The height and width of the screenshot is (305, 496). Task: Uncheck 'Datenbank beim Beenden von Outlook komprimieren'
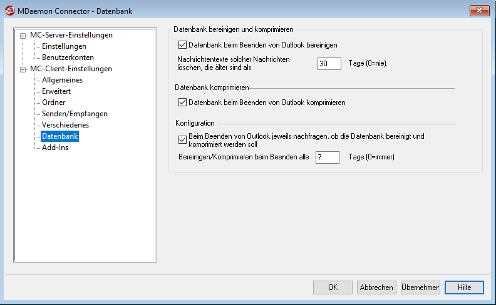(183, 102)
